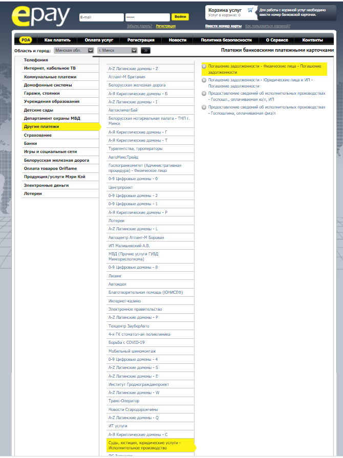Open the г. Минск city dropdown
This screenshot has height=458, width=343.
coord(117,51)
